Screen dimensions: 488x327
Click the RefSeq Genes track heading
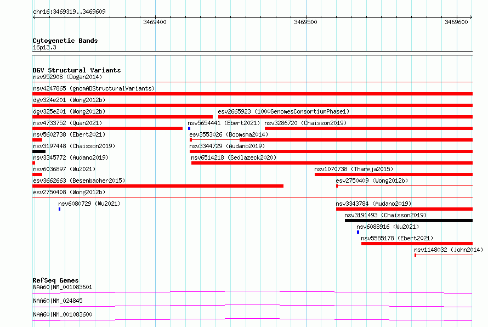pyautogui.click(x=55, y=280)
